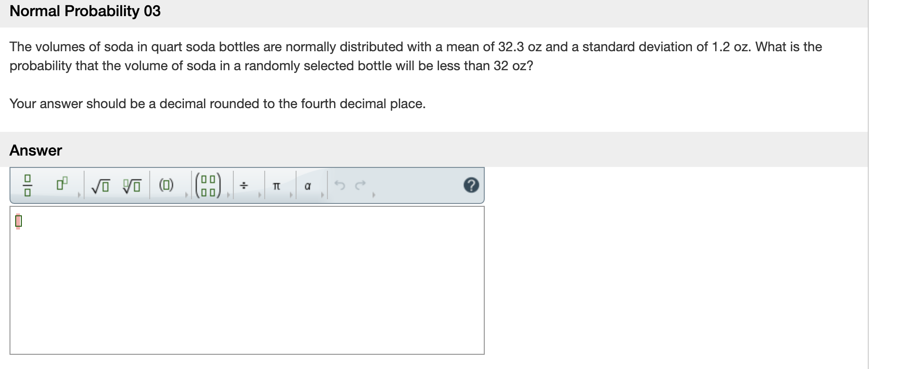Insert the pi symbol
The height and width of the screenshot is (369, 921).
click(277, 185)
